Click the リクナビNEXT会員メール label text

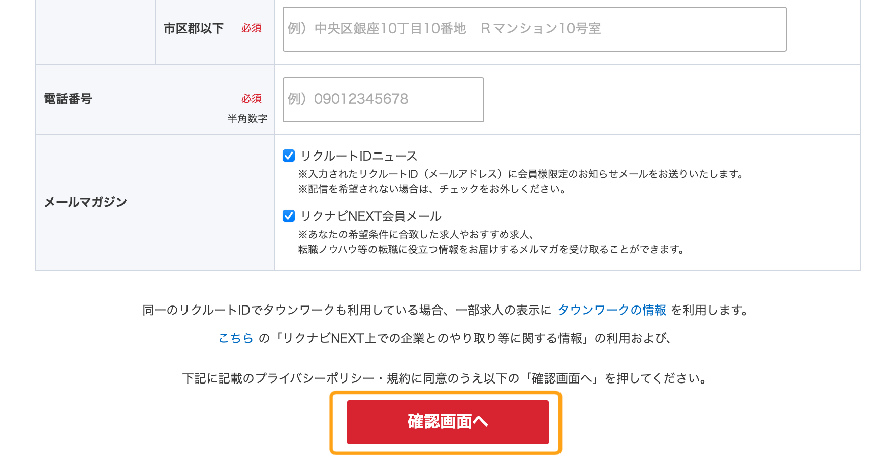pyautogui.click(x=371, y=216)
